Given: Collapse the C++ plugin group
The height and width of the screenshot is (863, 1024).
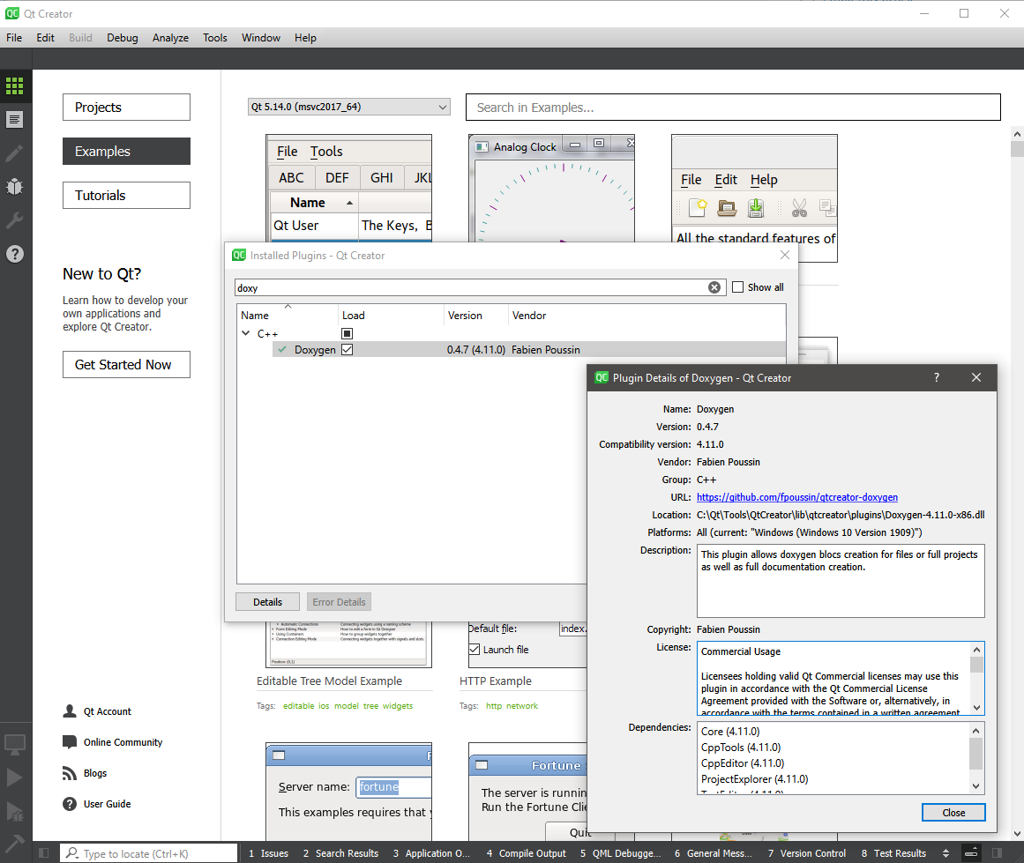Looking at the screenshot, I should 245,333.
